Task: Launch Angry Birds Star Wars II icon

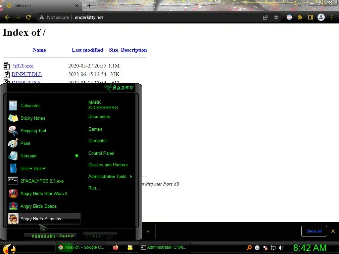Action: click(x=13, y=193)
